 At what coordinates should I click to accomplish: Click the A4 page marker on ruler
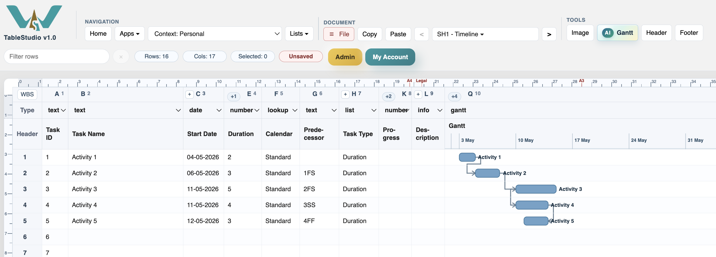(x=409, y=81)
